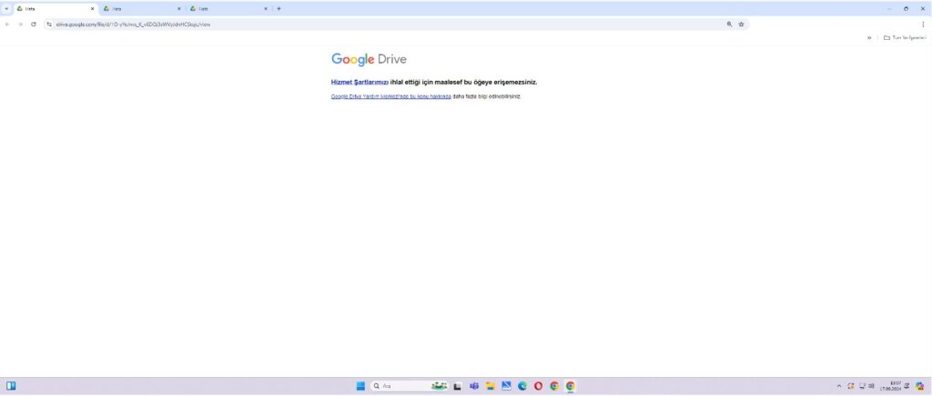Expand hidden bookmarks with double chevron
The image size is (932, 396).
[868, 38]
